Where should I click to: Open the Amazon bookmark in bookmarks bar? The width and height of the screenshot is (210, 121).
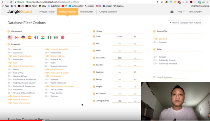(90, 6)
